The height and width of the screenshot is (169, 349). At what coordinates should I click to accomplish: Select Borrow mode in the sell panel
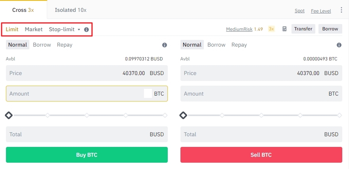[217, 45]
